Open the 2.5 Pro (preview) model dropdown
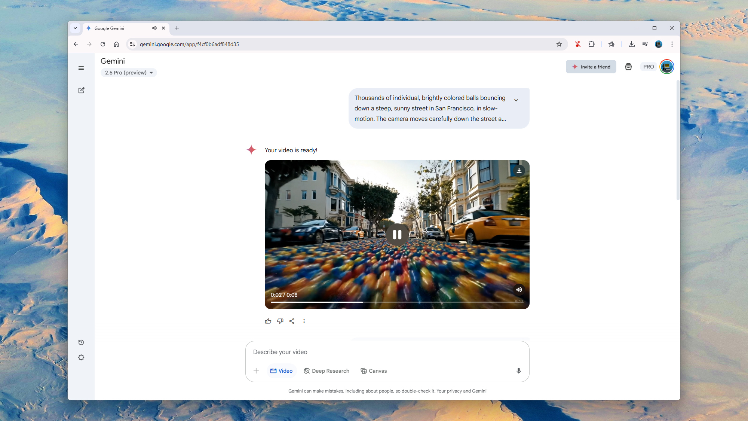Image resolution: width=748 pixels, height=421 pixels. [129, 73]
